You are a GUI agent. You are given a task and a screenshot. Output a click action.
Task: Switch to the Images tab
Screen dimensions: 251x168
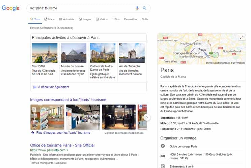point(85,19)
